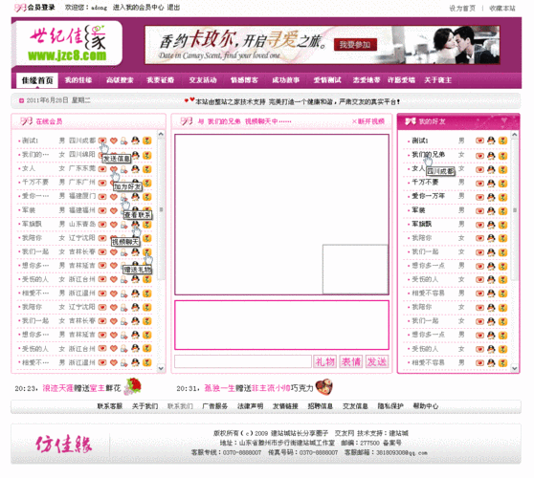Add 爱你一… as friend with heart icon

tap(114, 197)
